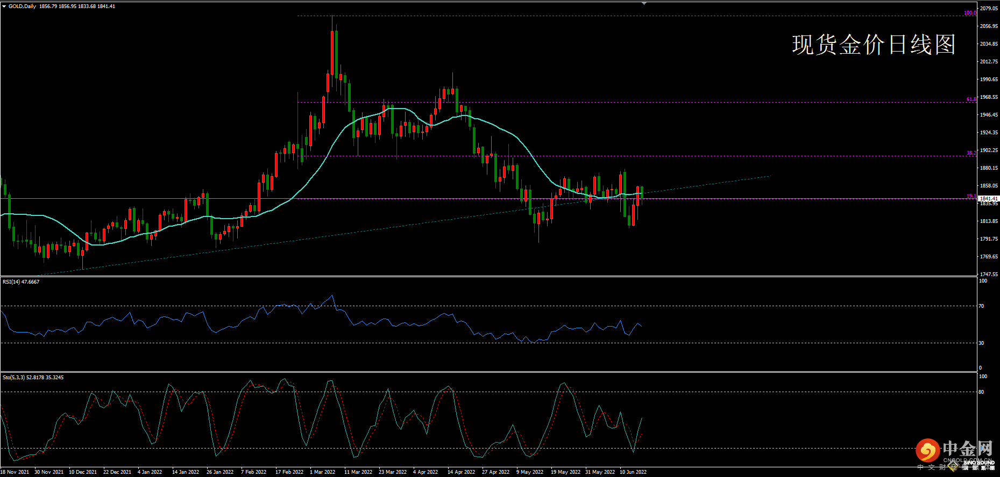This screenshot has width=1000, height=477.
Task: Click the 现货金价日线图 chart title text
Action: [x=874, y=45]
